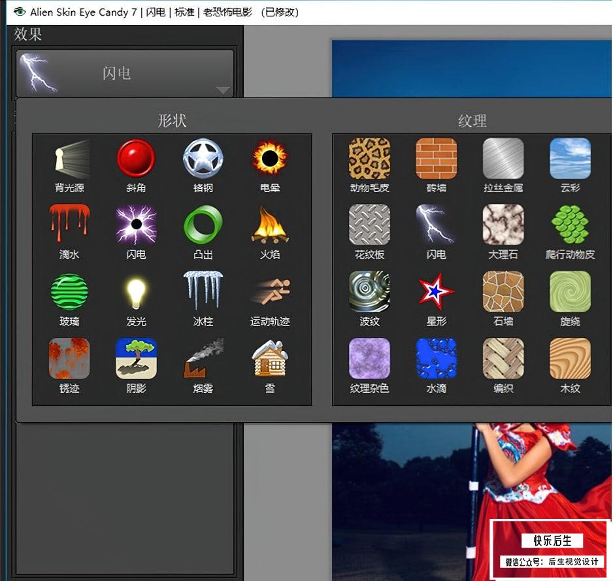Select the 背光源 backlight effect icon
The width and height of the screenshot is (613, 581).
[x=69, y=158]
